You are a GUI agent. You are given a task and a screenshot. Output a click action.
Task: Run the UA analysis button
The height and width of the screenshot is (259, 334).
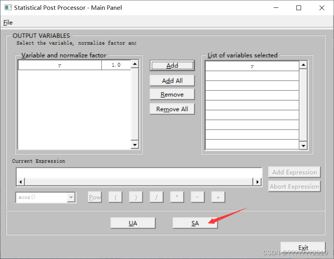pyautogui.click(x=133, y=223)
